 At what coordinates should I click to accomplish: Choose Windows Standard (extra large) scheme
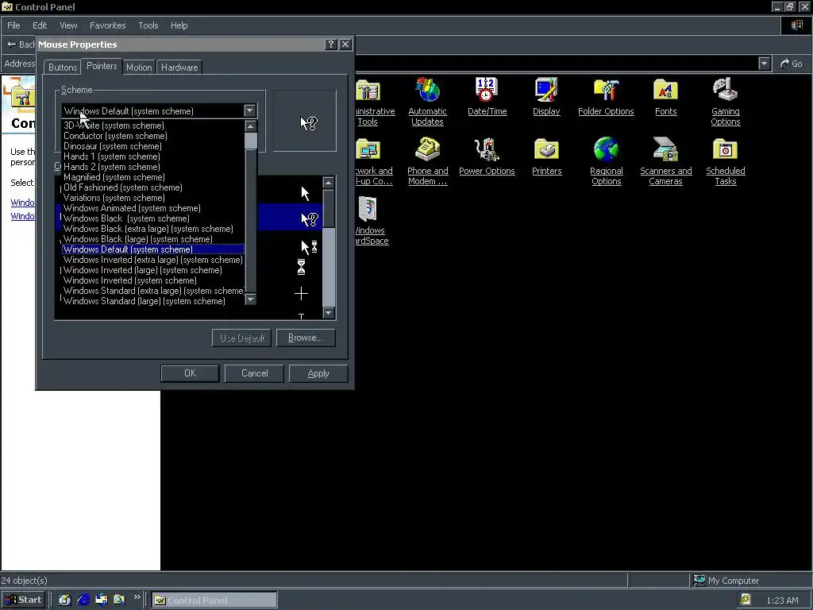pos(153,291)
